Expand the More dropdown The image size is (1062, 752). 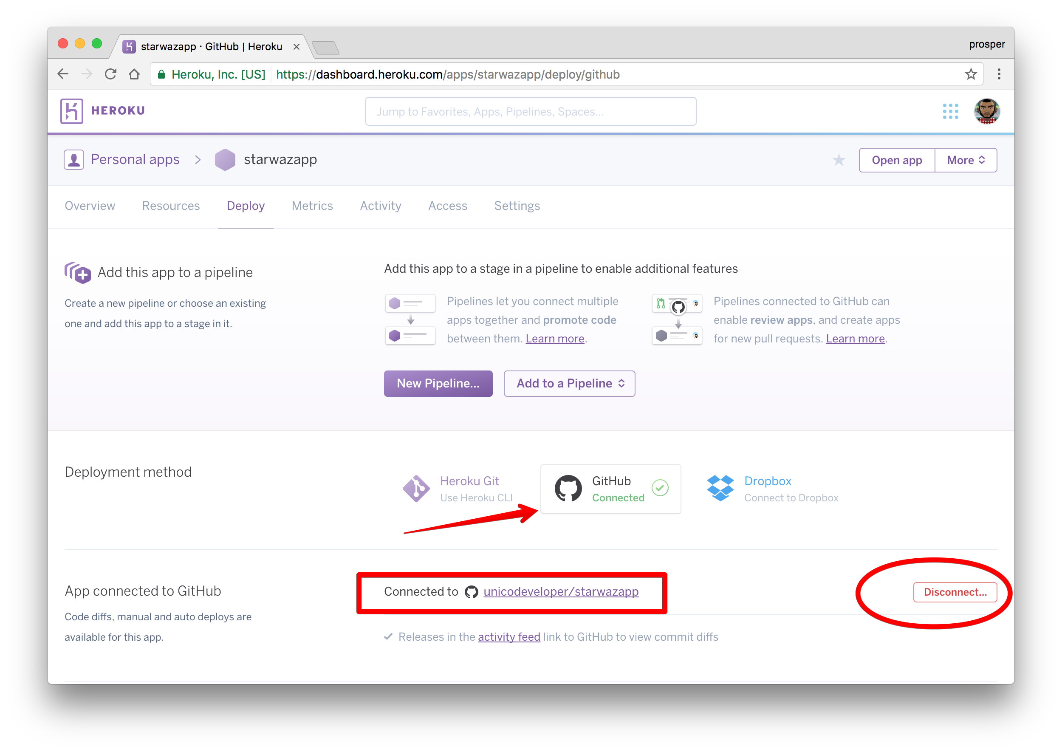pos(966,160)
